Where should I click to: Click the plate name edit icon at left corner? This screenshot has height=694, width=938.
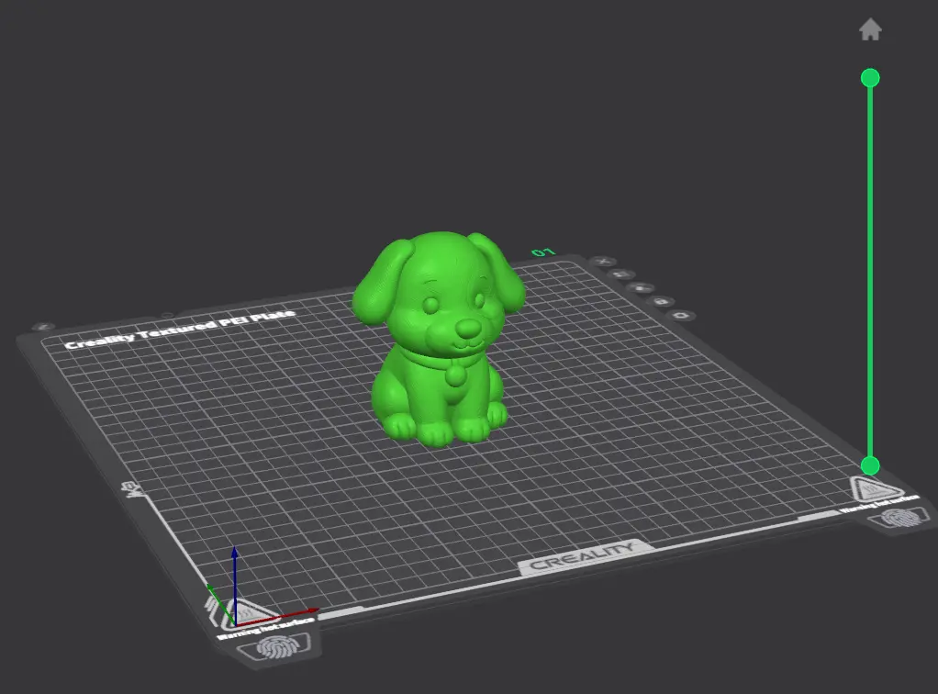tap(42, 327)
